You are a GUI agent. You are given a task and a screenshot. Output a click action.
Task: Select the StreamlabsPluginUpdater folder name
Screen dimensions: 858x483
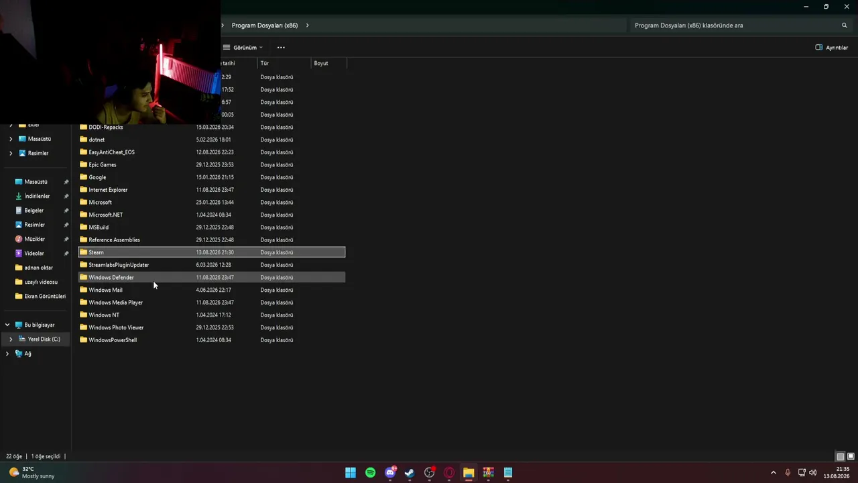coord(119,265)
